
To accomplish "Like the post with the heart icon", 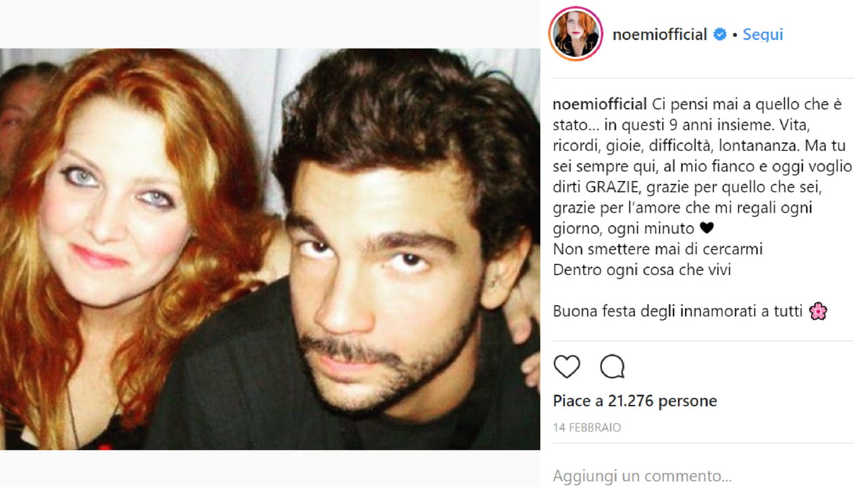I will [x=567, y=366].
